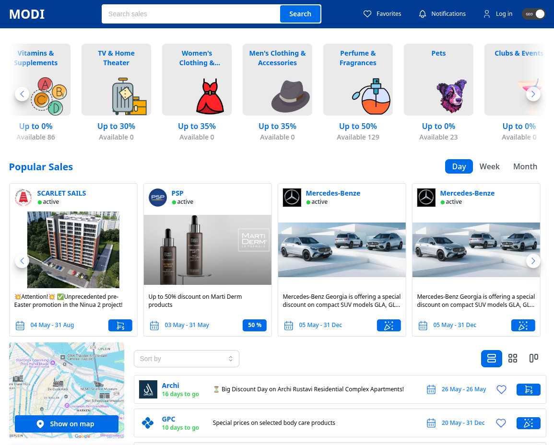Click Show on map button

click(x=66, y=424)
